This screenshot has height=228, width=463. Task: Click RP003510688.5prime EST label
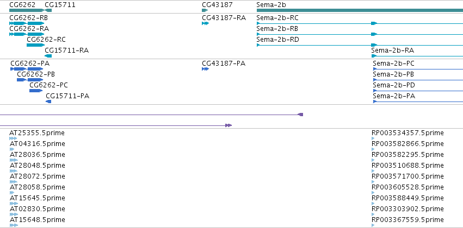[408, 166]
